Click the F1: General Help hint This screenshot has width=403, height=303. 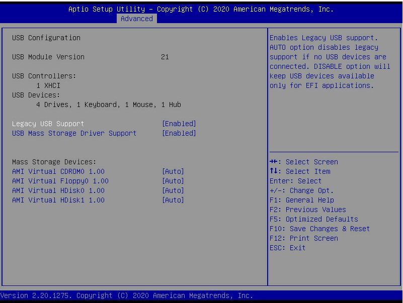click(302, 200)
